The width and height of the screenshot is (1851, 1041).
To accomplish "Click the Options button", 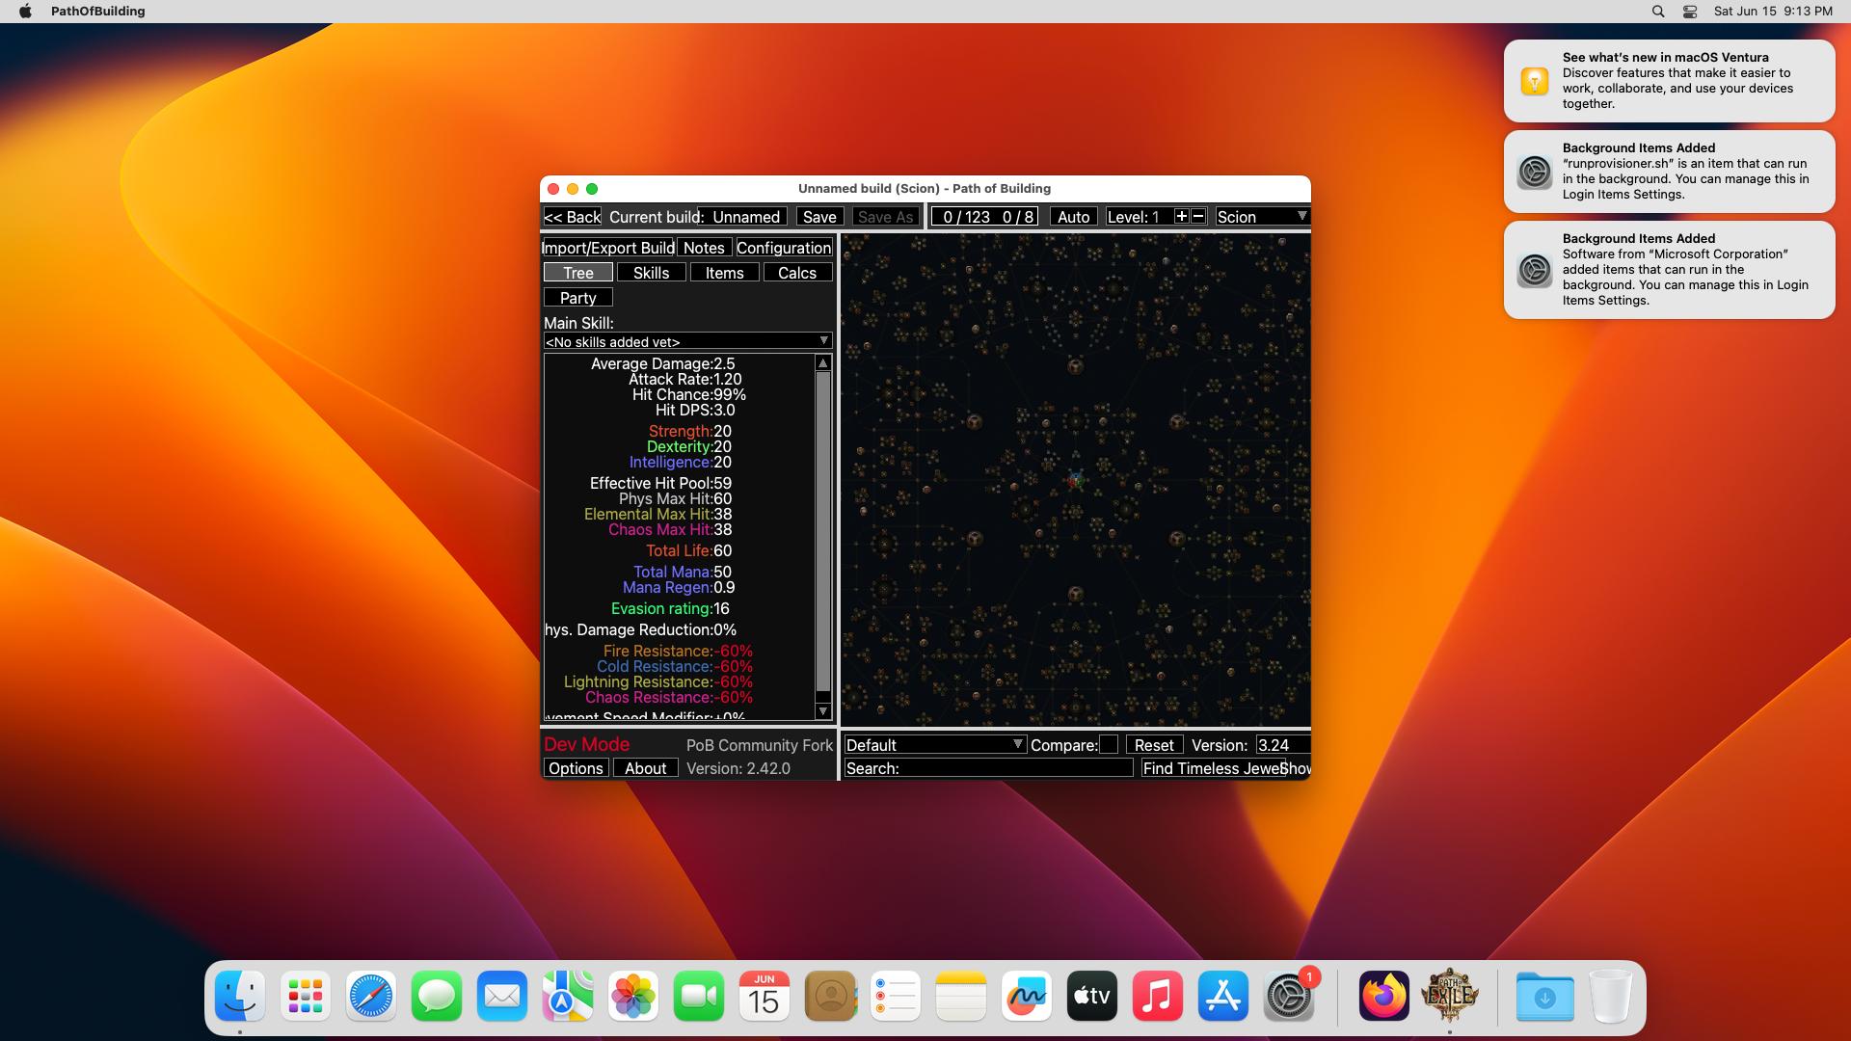I will 576,768.
